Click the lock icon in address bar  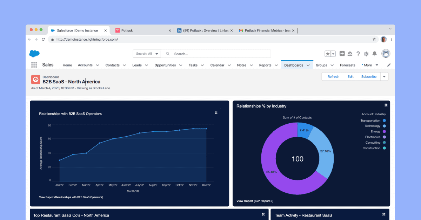(52, 40)
